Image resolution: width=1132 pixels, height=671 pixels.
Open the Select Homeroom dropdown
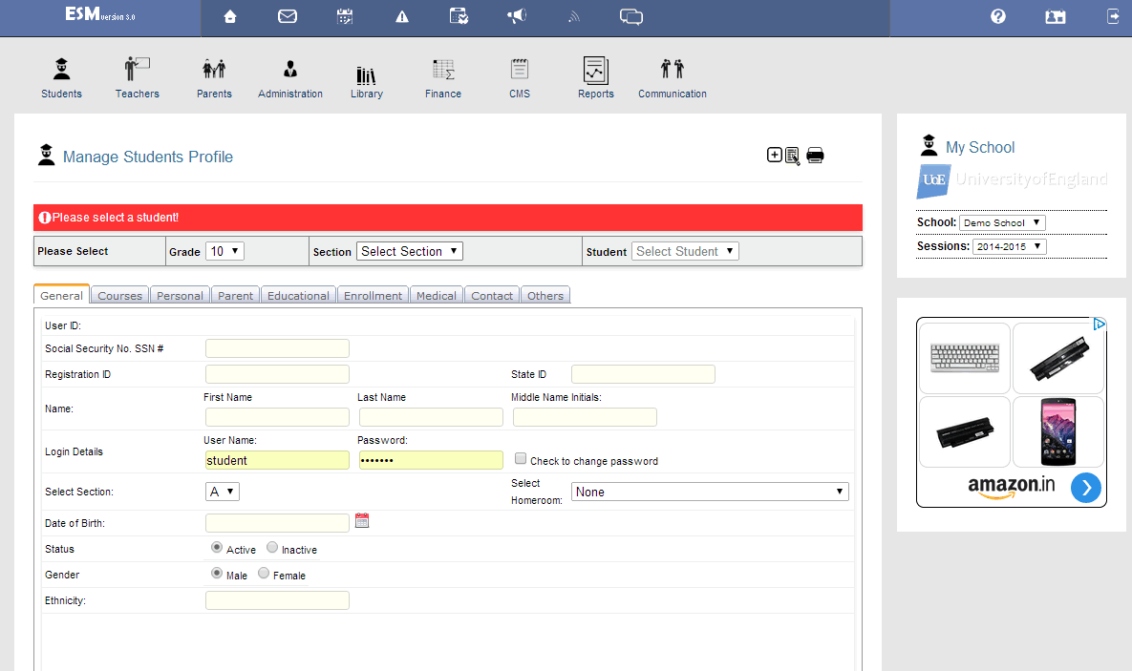[710, 493]
